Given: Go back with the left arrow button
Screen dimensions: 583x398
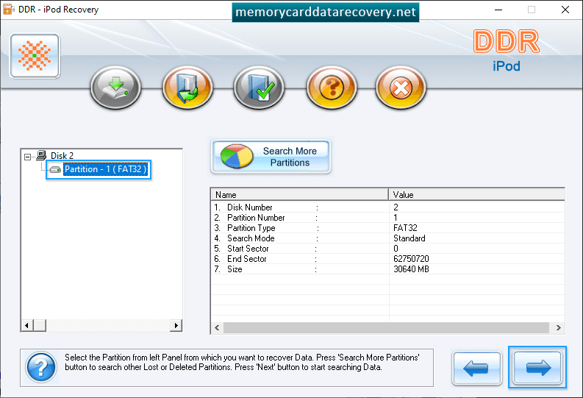Looking at the screenshot, I should point(476,368).
